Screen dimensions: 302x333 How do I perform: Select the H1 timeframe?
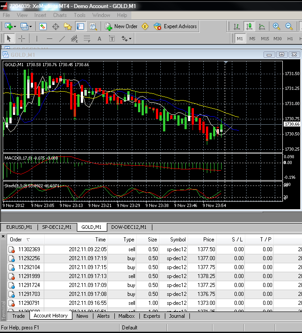[x=290, y=38]
